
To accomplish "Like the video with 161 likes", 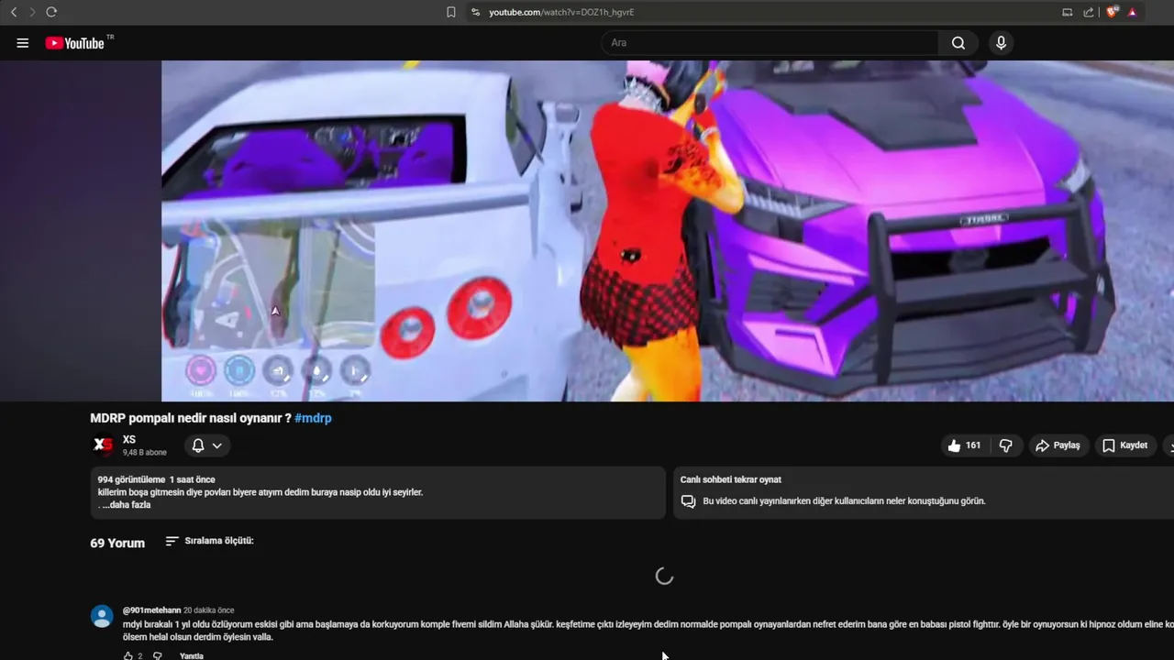I will pos(966,445).
